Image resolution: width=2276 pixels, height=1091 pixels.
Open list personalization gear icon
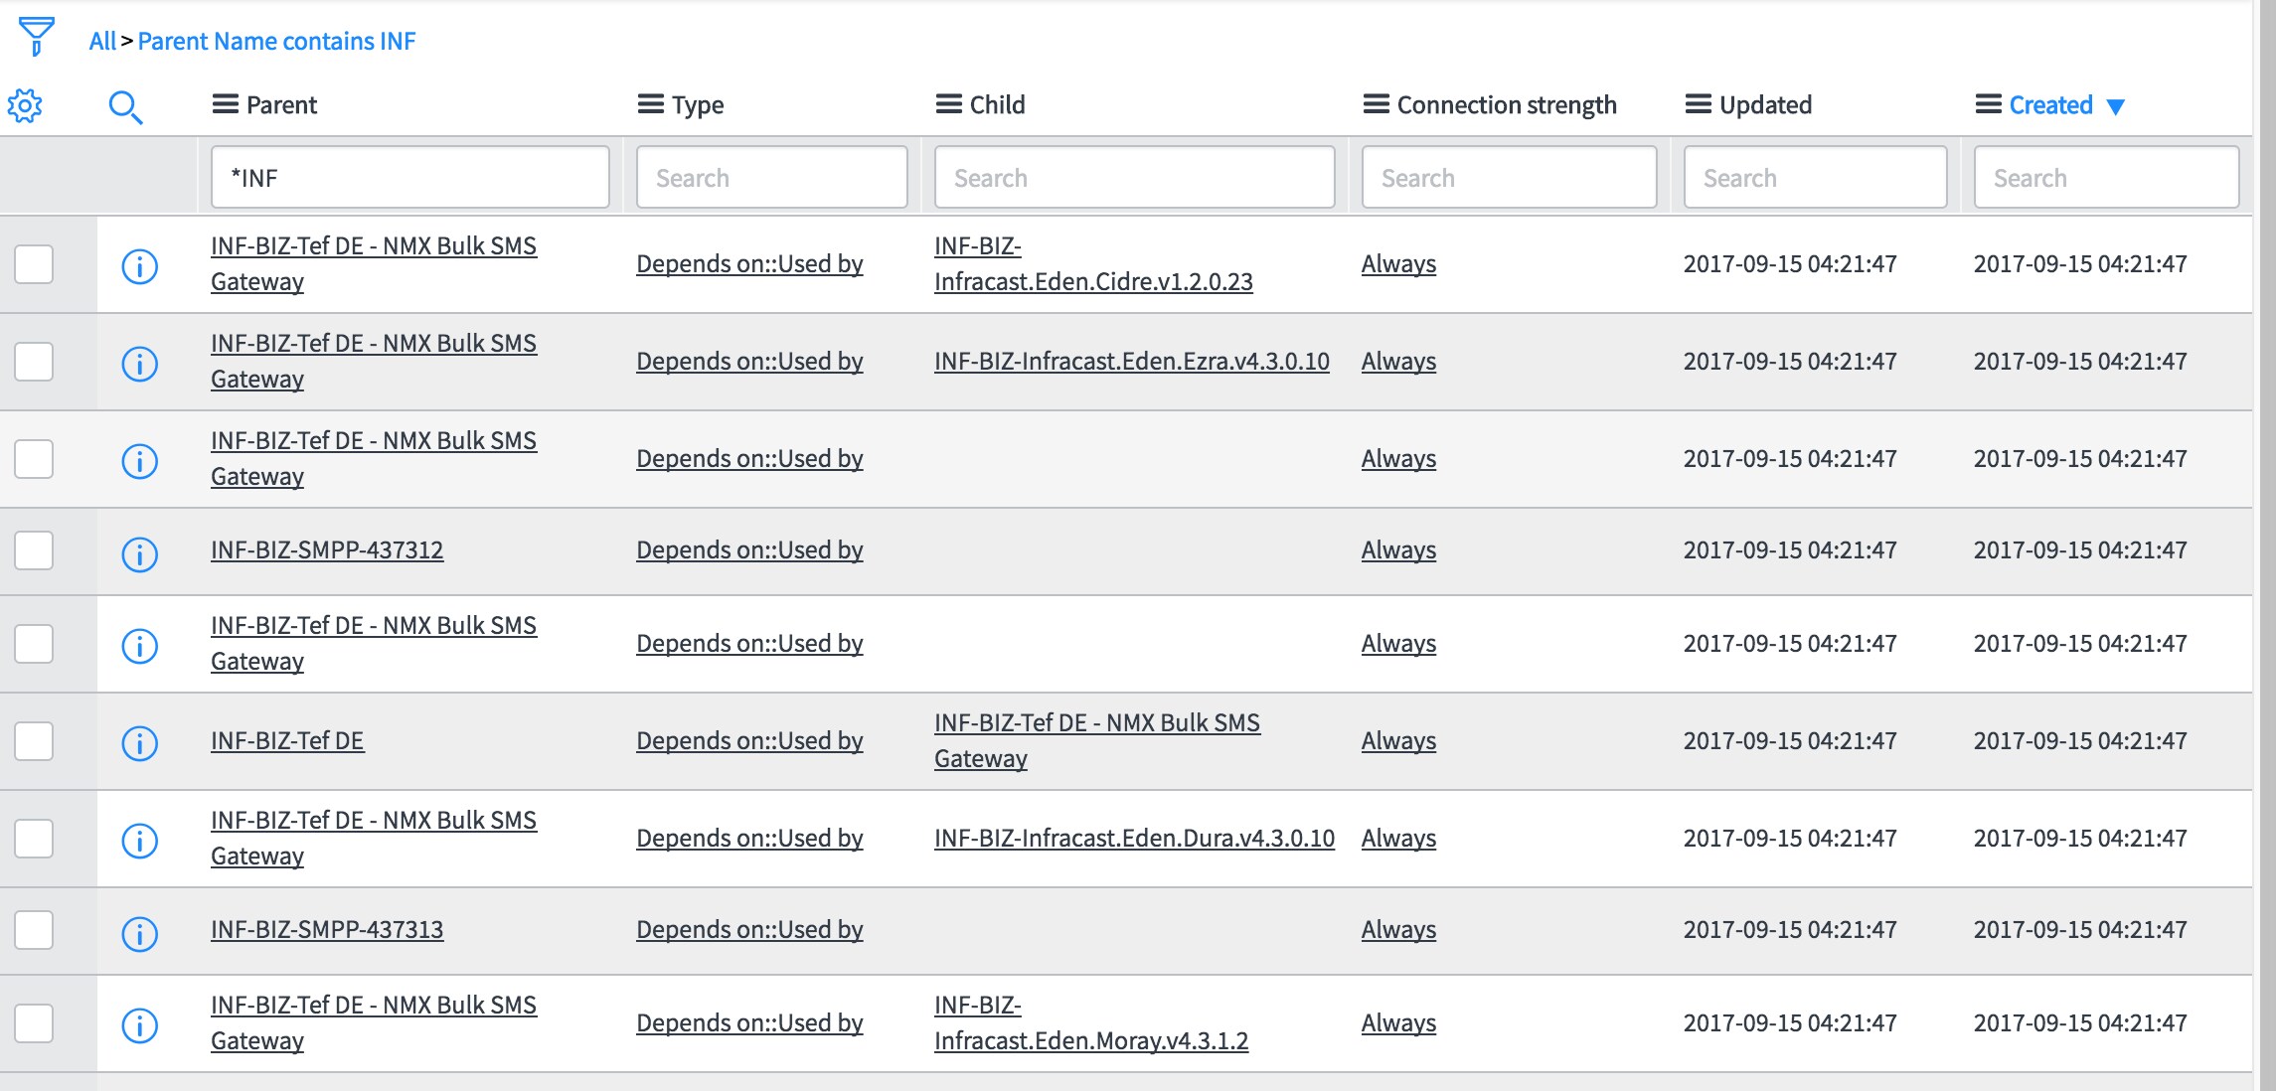point(25,105)
